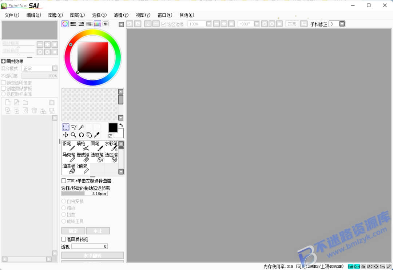
Task: Open the 100% zoom level dropdown
Action: pos(209,24)
